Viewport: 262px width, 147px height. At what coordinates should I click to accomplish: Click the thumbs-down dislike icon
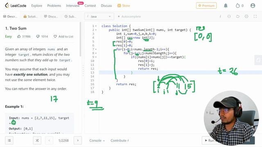click(x=38, y=36)
